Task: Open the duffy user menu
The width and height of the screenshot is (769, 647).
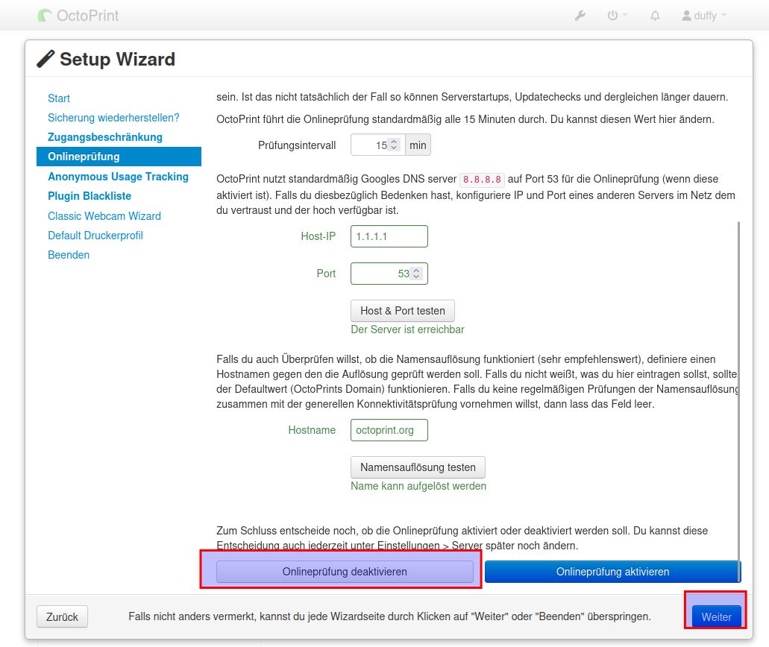Action: coord(704,16)
